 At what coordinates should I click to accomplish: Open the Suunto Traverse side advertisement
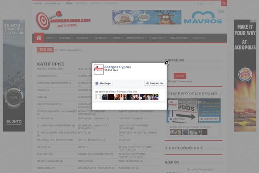click(14, 76)
